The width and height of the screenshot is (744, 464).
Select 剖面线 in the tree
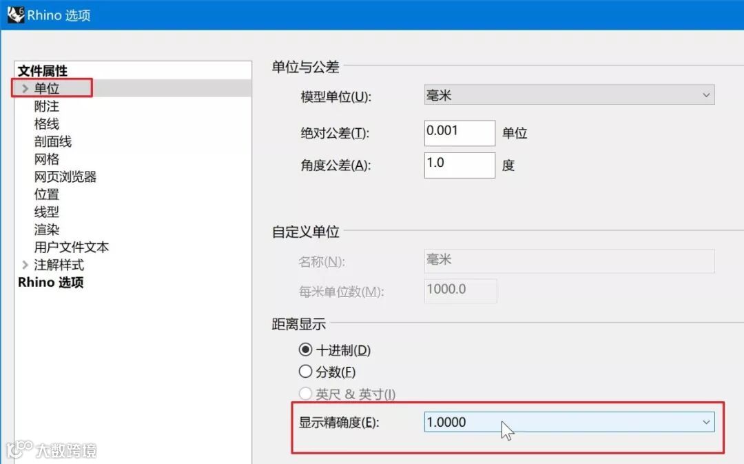pos(52,141)
